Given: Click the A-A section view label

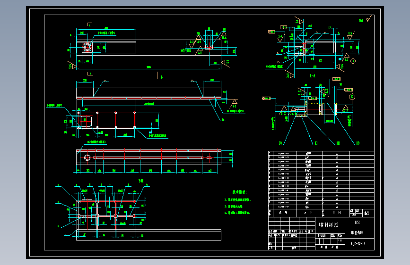Looking at the screenshot, I should tap(313, 75).
